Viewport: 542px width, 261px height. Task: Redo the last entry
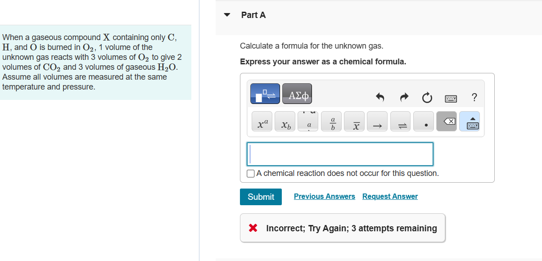click(x=404, y=97)
